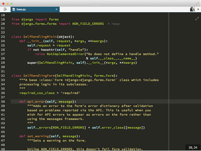Viewport: 201px width, 151px height.
Task: Click the window fullscreen icon in title bar
Action: pos(197,4)
